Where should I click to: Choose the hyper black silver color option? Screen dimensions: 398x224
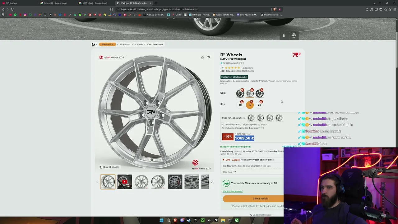point(250,93)
